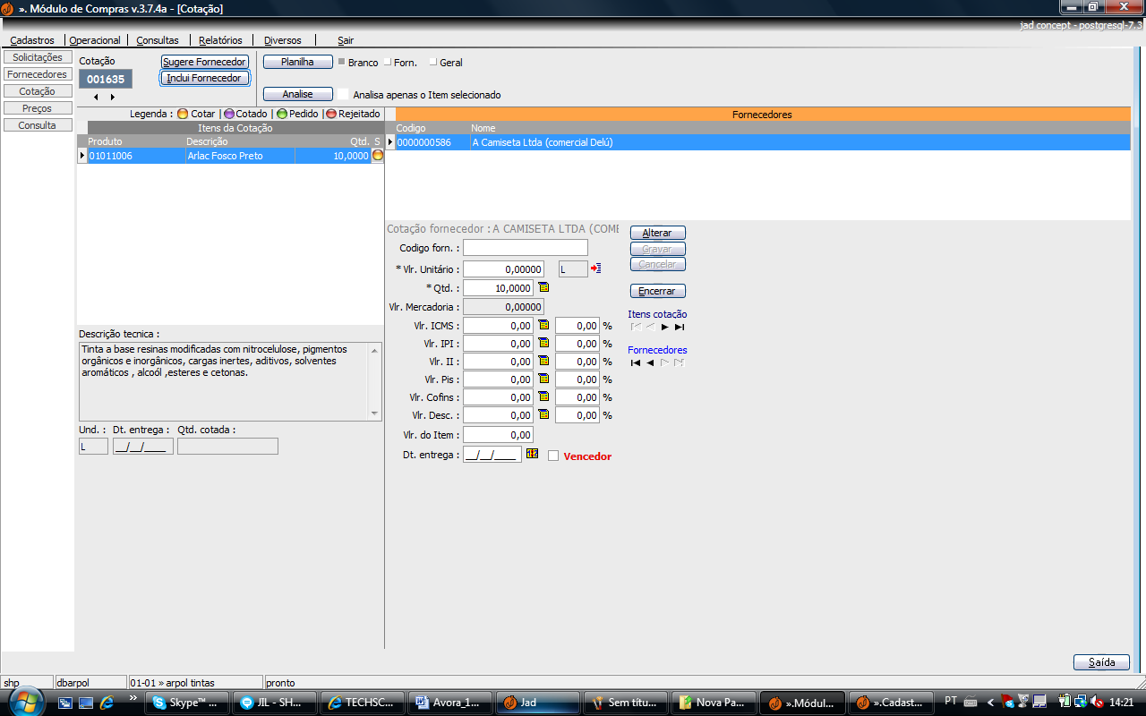Open the Cadastros menu
1146x716 pixels.
32,40
